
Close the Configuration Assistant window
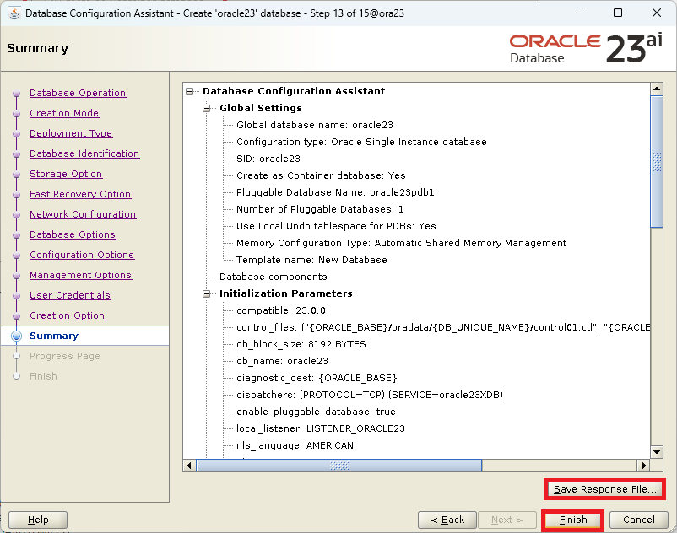pos(656,13)
